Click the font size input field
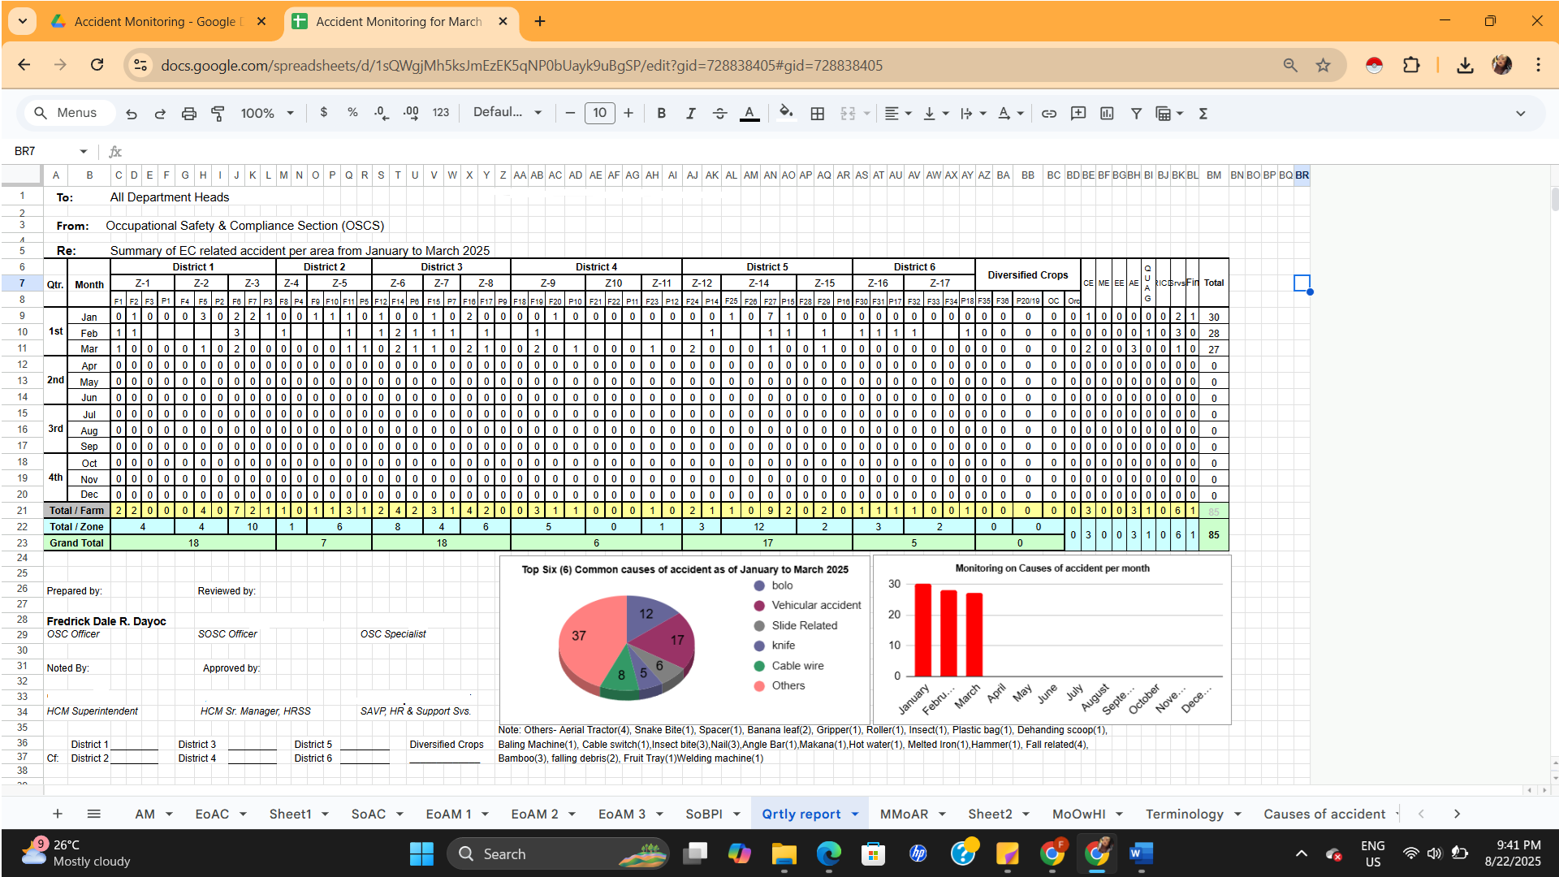This screenshot has width=1559, height=877. tap(599, 114)
